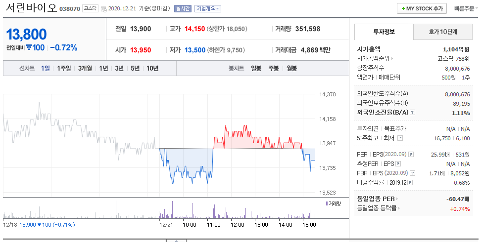Select the 10년 line chart period
482x242 pixels.
[x=152, y=68]
